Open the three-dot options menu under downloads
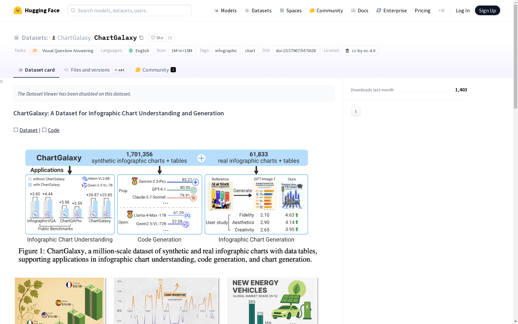518x324 pixels. (356, 111)
